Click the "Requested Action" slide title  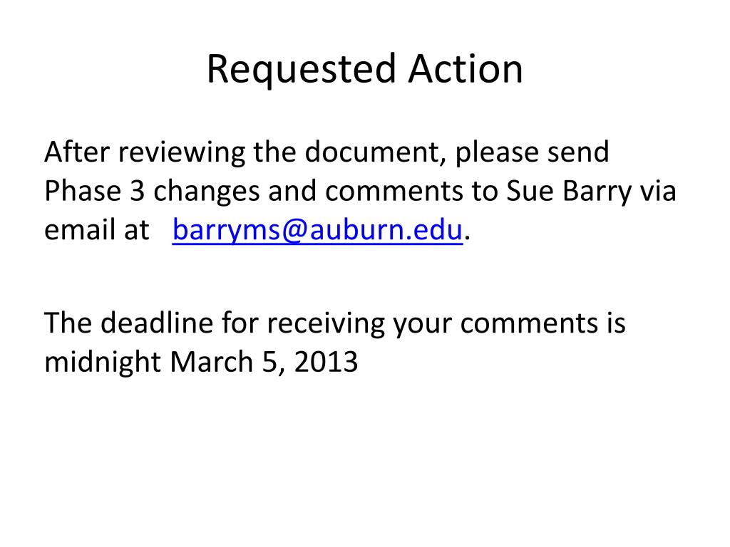(x=365, y=69)
